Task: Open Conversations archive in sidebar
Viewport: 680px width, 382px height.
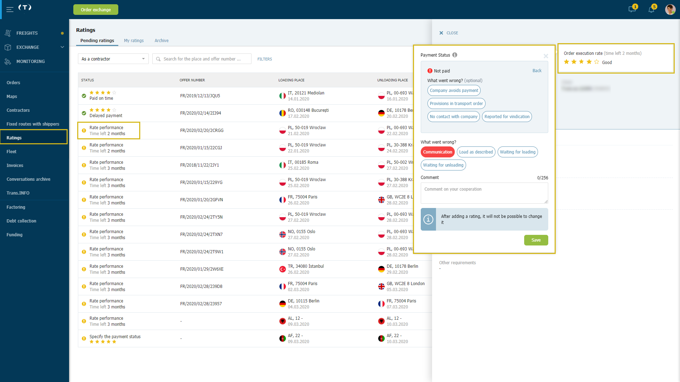Action: (x=28, y=179)
